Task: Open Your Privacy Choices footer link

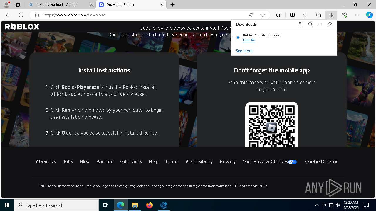Action: pos(270,161)
